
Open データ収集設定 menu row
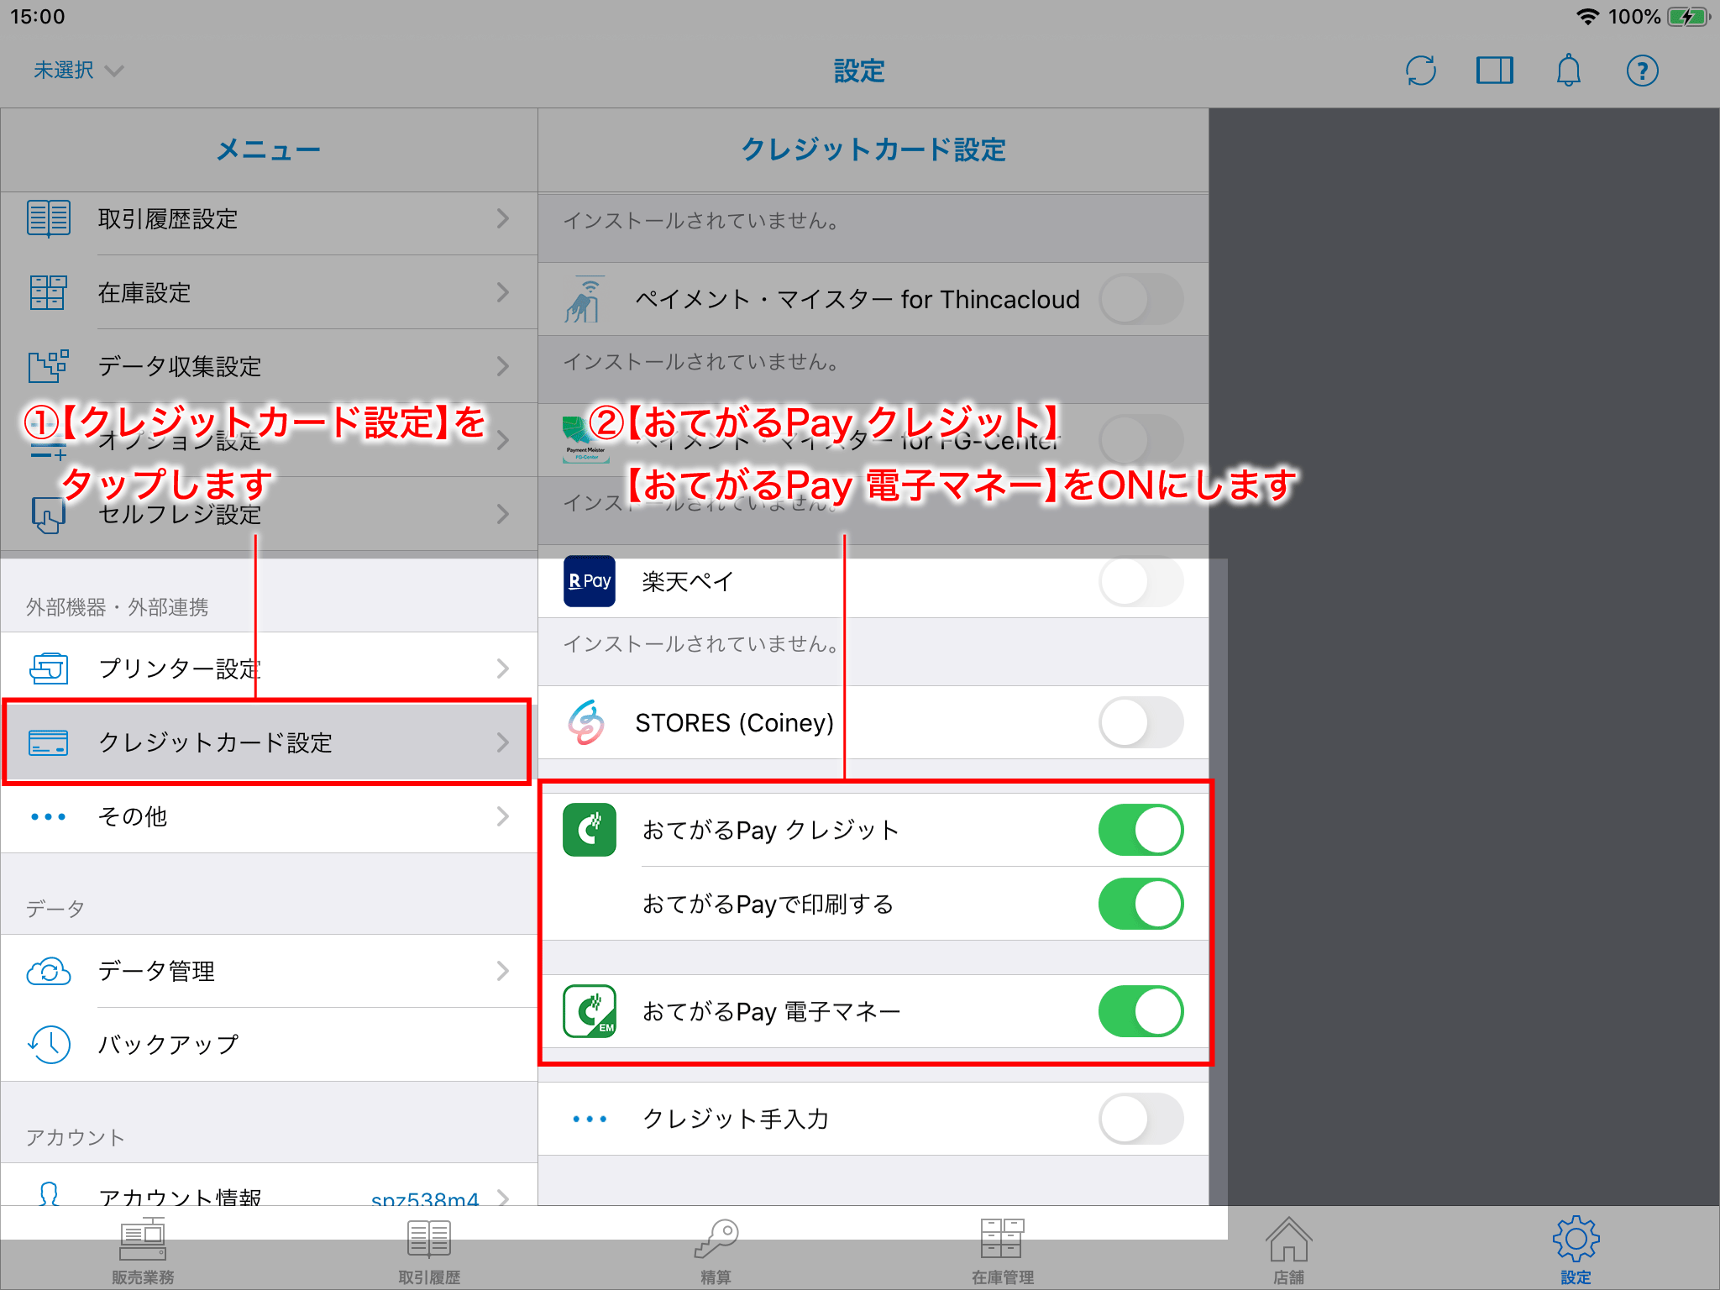coord(269,366)
